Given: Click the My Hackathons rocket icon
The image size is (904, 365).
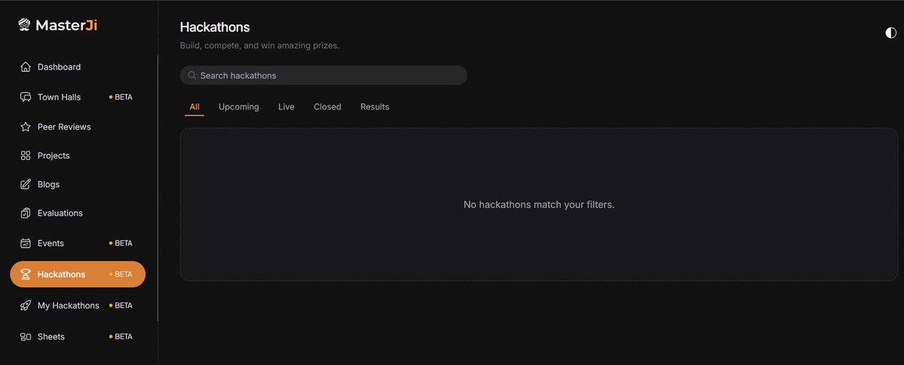Looking at the screenshot, I should [26, 305].
